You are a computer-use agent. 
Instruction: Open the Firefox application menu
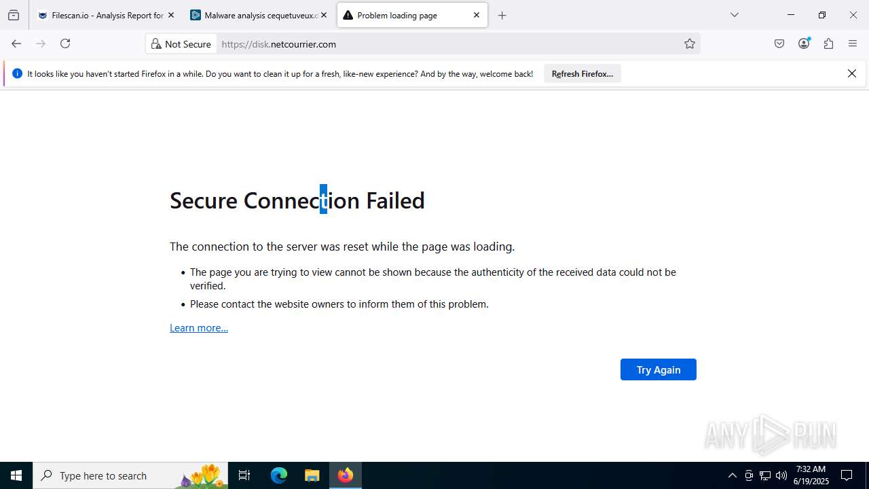[x=853, y=43]
